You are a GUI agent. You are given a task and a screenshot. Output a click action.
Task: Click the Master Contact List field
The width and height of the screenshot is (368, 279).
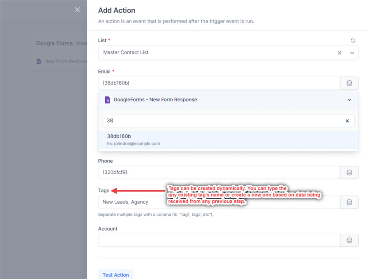click(x=216, y=53)
